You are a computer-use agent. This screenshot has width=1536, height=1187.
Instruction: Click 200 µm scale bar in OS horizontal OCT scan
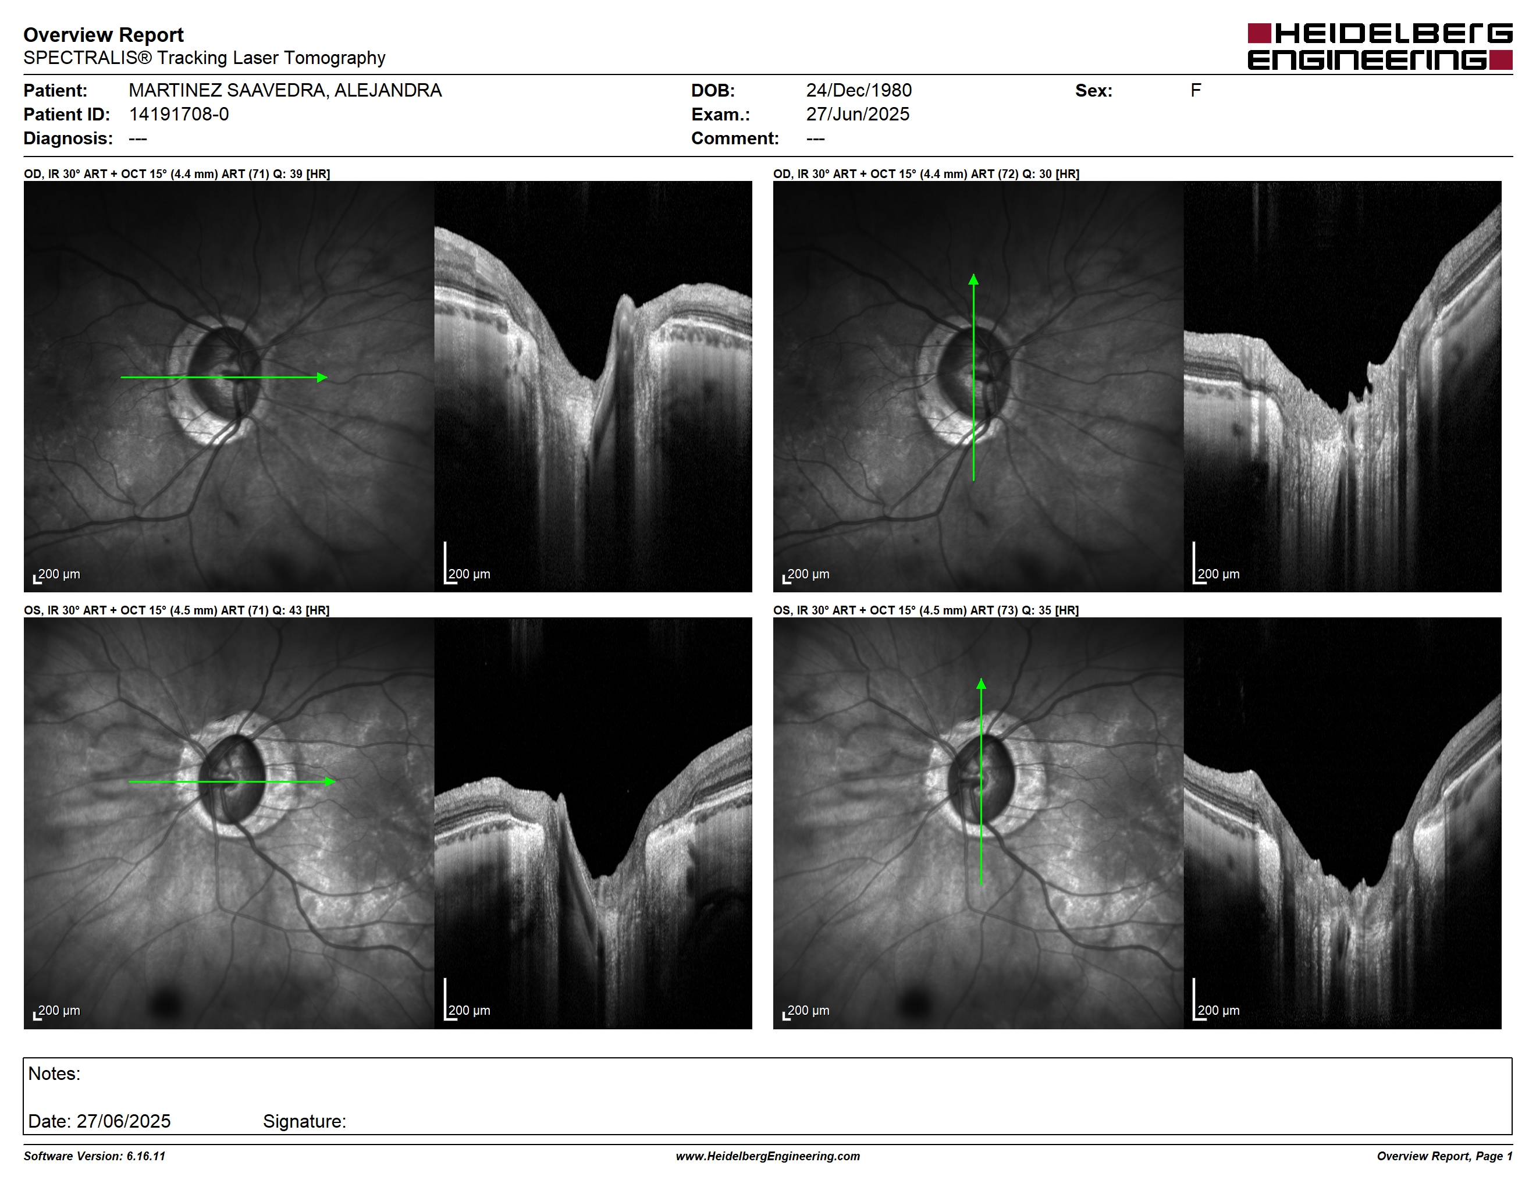tap(467, 999)
